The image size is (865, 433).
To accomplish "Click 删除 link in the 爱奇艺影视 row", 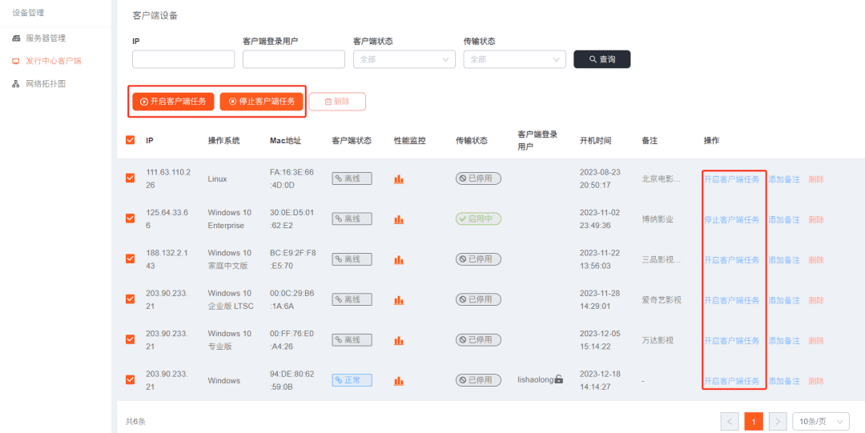I will click(816, 300).
